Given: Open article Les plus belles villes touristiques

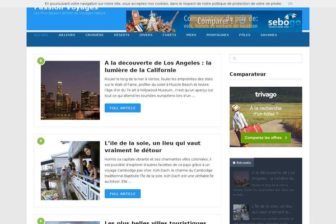Looking at the screenshot, I should pyautogui.click(x=155, y=222).
